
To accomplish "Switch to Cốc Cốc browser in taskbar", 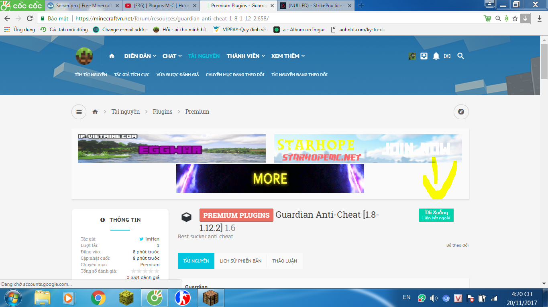I will coord(155,298).
